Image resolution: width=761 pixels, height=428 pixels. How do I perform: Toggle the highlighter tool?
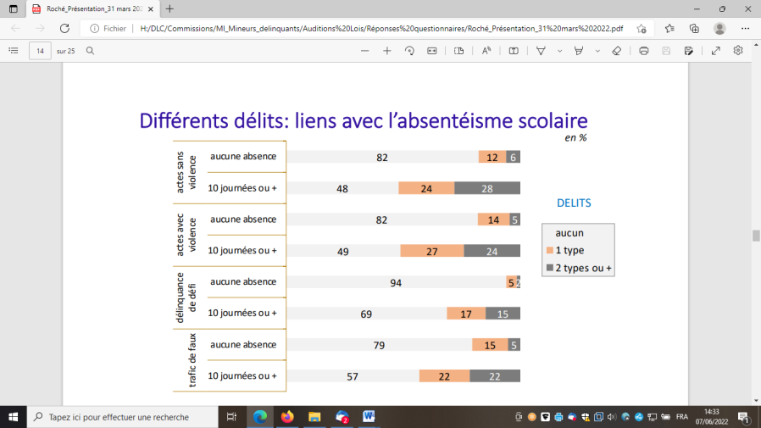tap(579, 51)
